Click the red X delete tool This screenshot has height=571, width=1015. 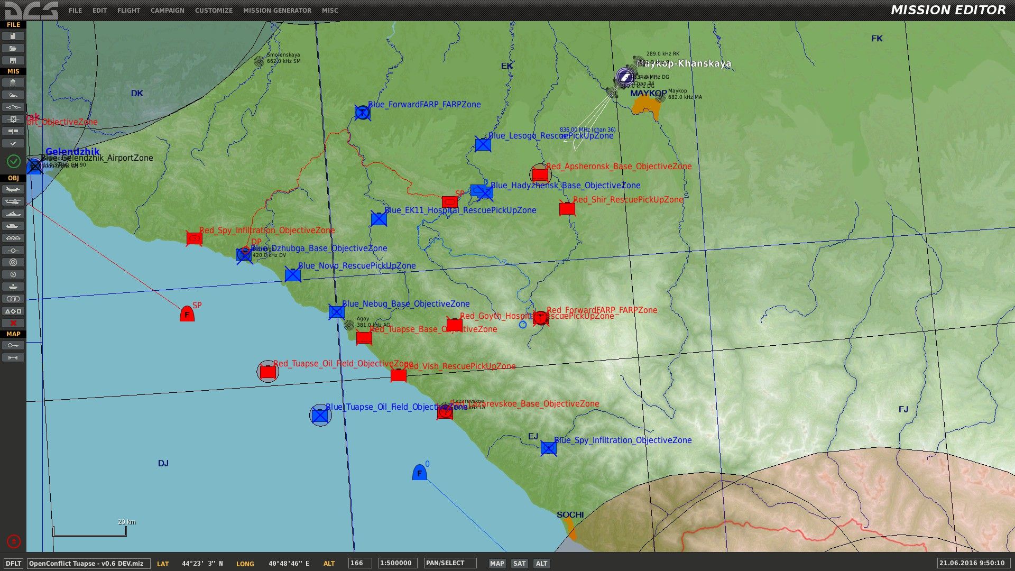click(x=13, y=323)
